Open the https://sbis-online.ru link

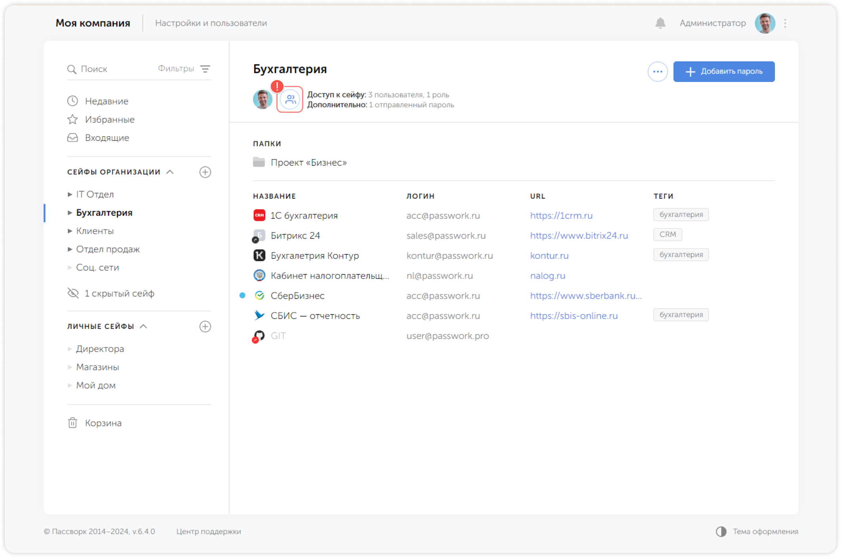click(574, 316)
